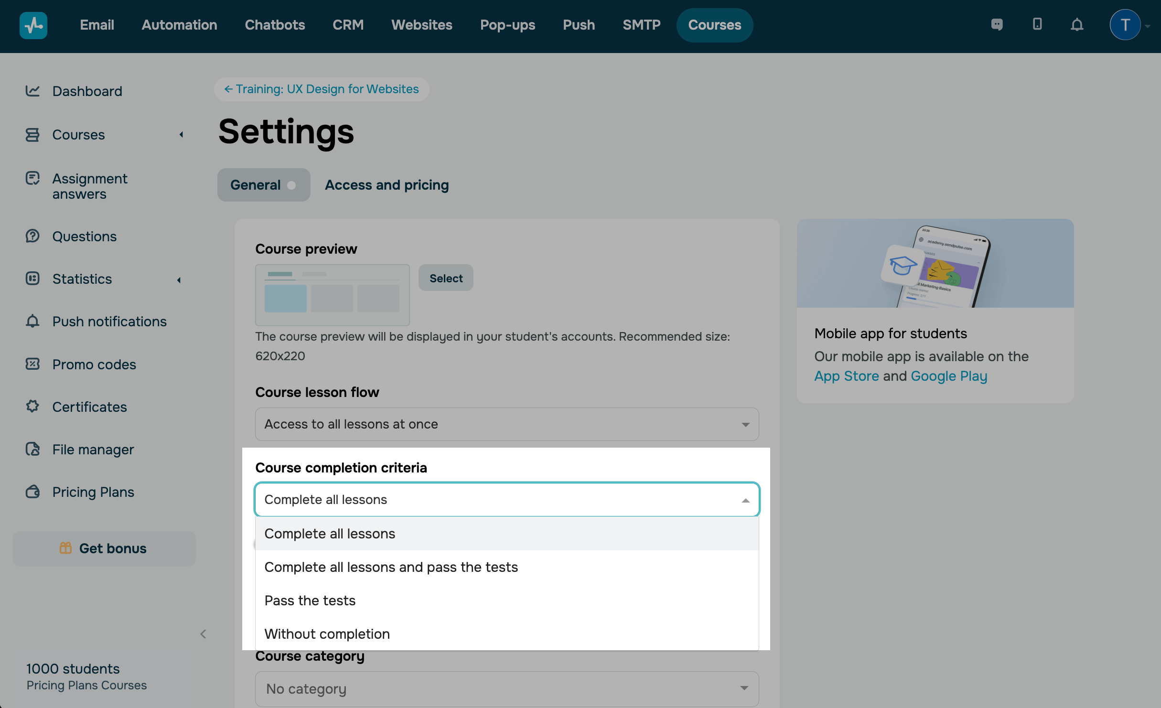Image resolution: width=1161 pixels, height=708 pixels.
Task: Follow the Google Play link
Action: [948, 376]
